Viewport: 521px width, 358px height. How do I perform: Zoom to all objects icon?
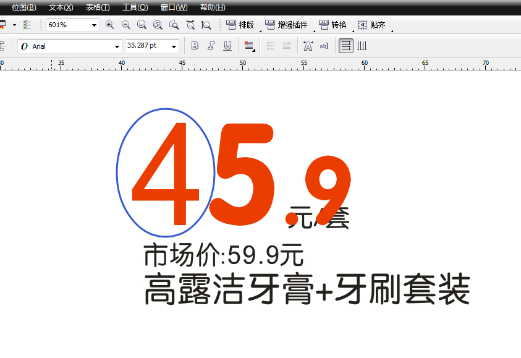coord(158,25)
